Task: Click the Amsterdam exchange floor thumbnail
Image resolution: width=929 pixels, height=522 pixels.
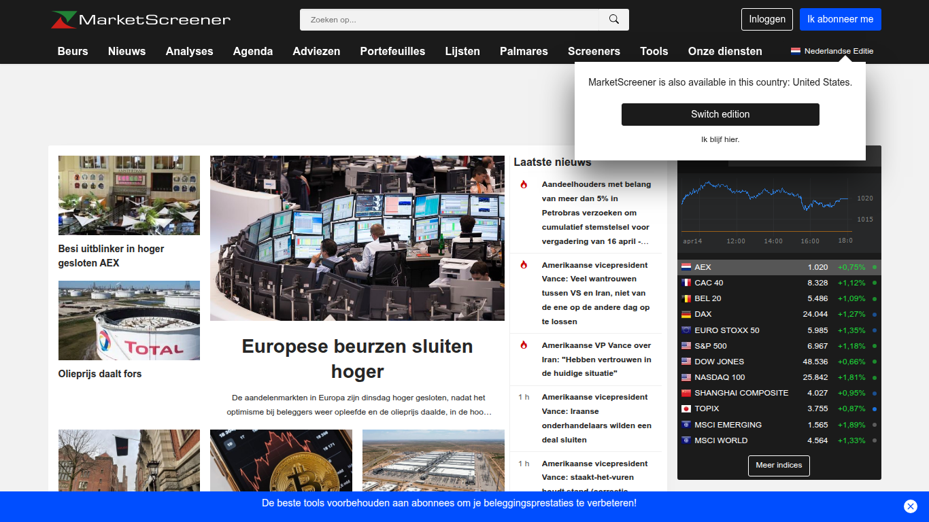Action: [x=129, y=195]
